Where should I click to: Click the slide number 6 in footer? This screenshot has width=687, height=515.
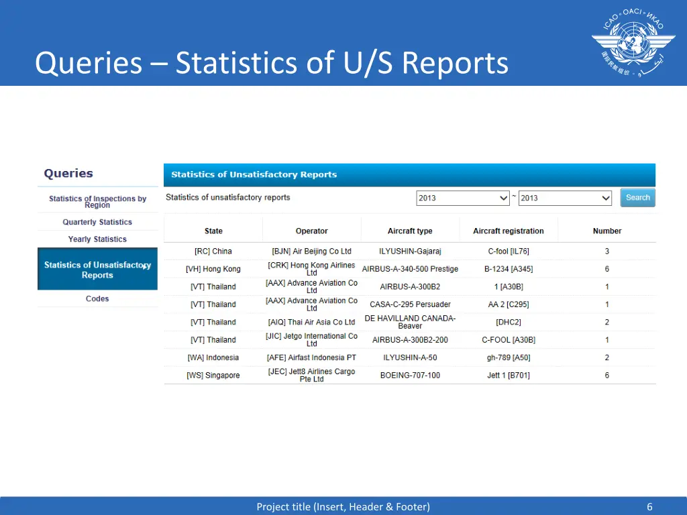pos(649,507)
